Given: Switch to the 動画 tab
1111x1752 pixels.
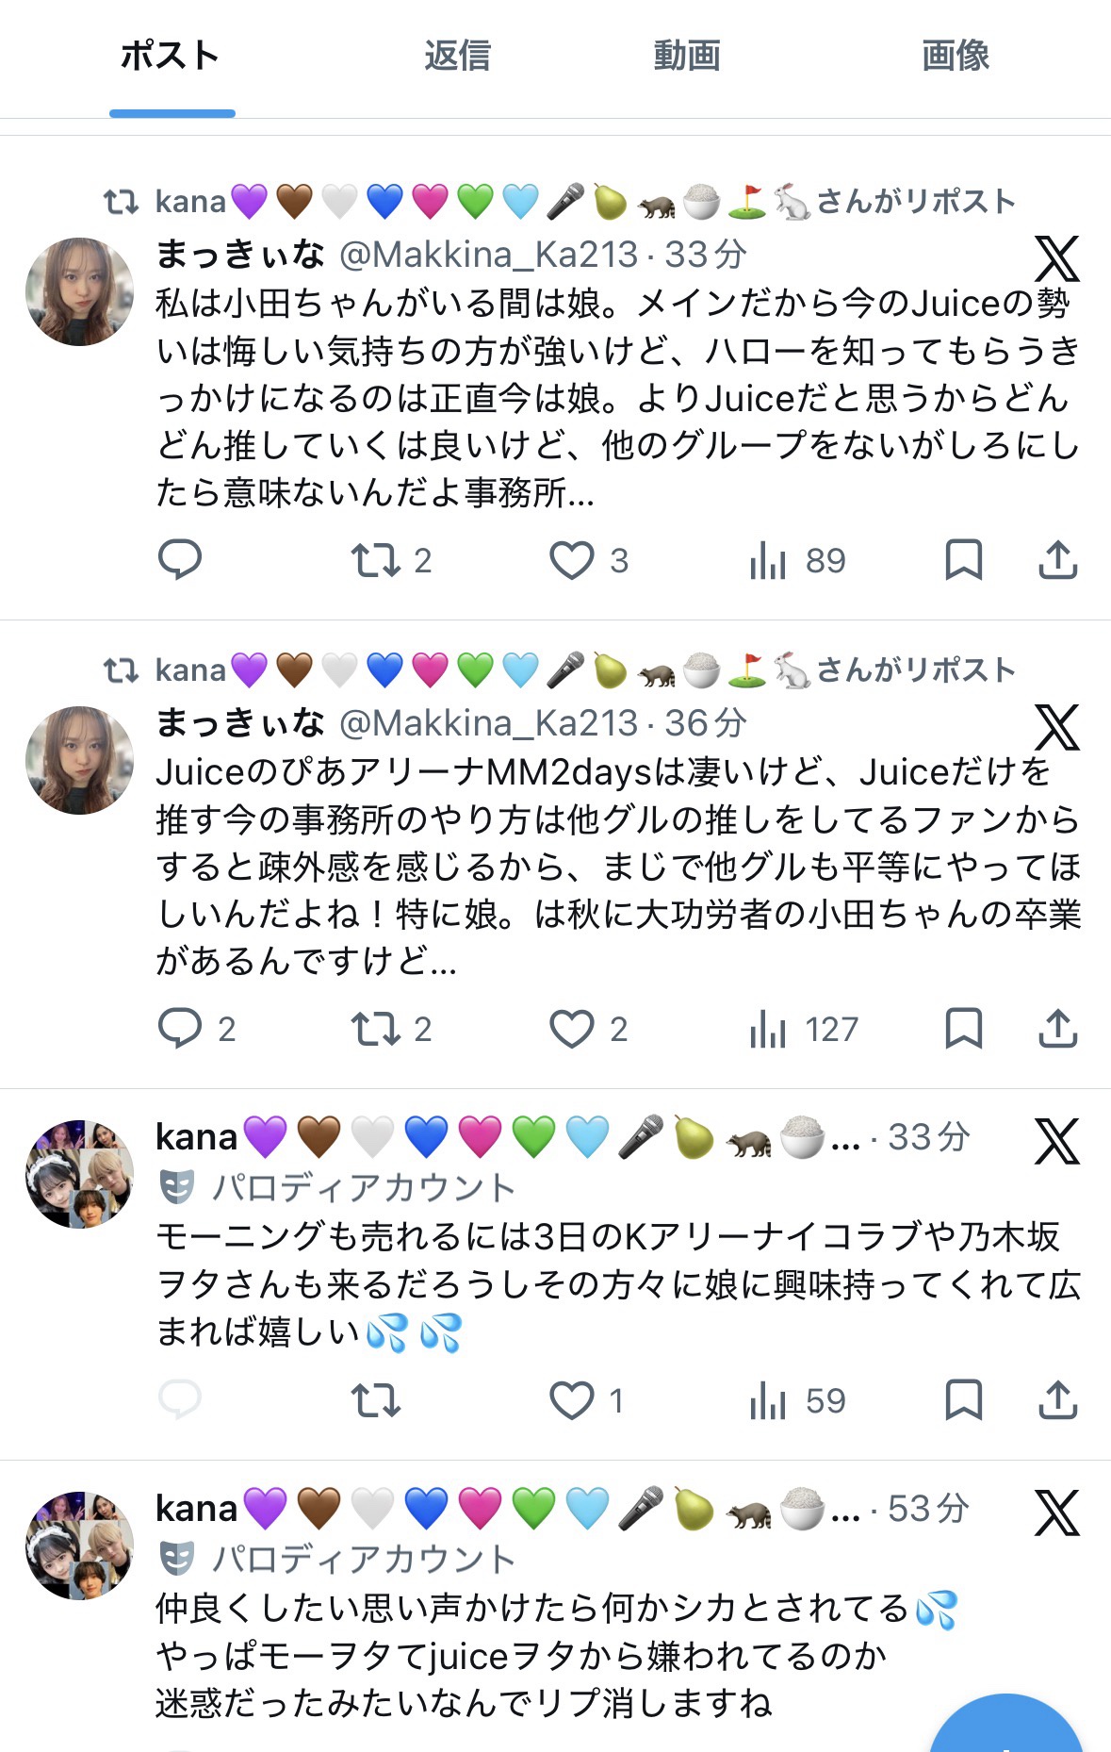Looking at the screenshot, I should click(687, 57).
